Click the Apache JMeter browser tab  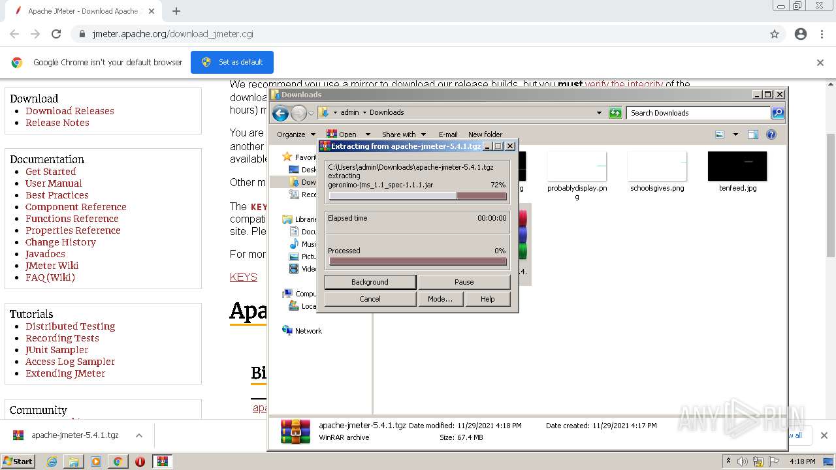(84, 11)
